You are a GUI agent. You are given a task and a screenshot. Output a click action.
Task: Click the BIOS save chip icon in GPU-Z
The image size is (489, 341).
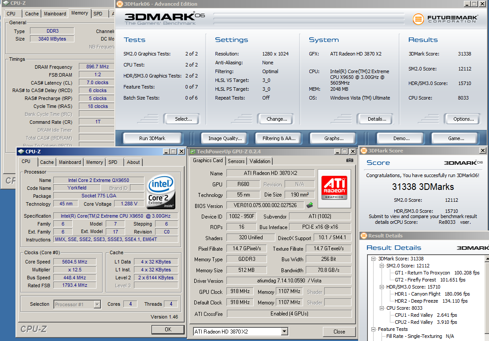310,205
